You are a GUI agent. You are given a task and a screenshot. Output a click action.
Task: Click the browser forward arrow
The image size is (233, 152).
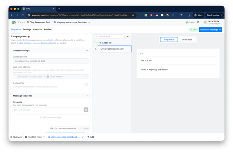[17, 15]
